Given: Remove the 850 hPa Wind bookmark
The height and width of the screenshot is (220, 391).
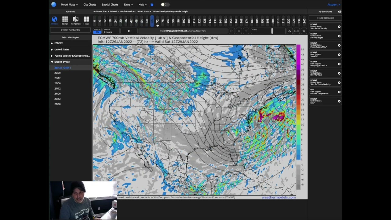Looking at the screenshot, I should [339, 73].
